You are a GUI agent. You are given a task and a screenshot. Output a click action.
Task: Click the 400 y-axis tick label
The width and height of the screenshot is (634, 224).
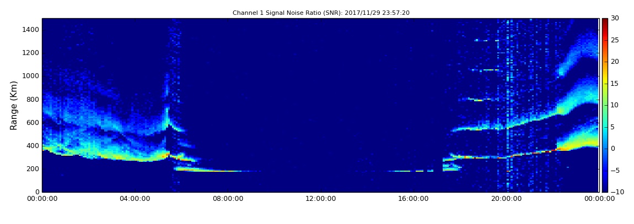pos(33,146)
